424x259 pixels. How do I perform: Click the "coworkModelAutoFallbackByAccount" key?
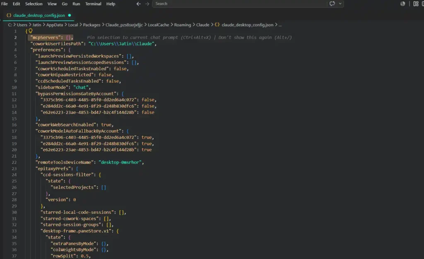(78, 131)
